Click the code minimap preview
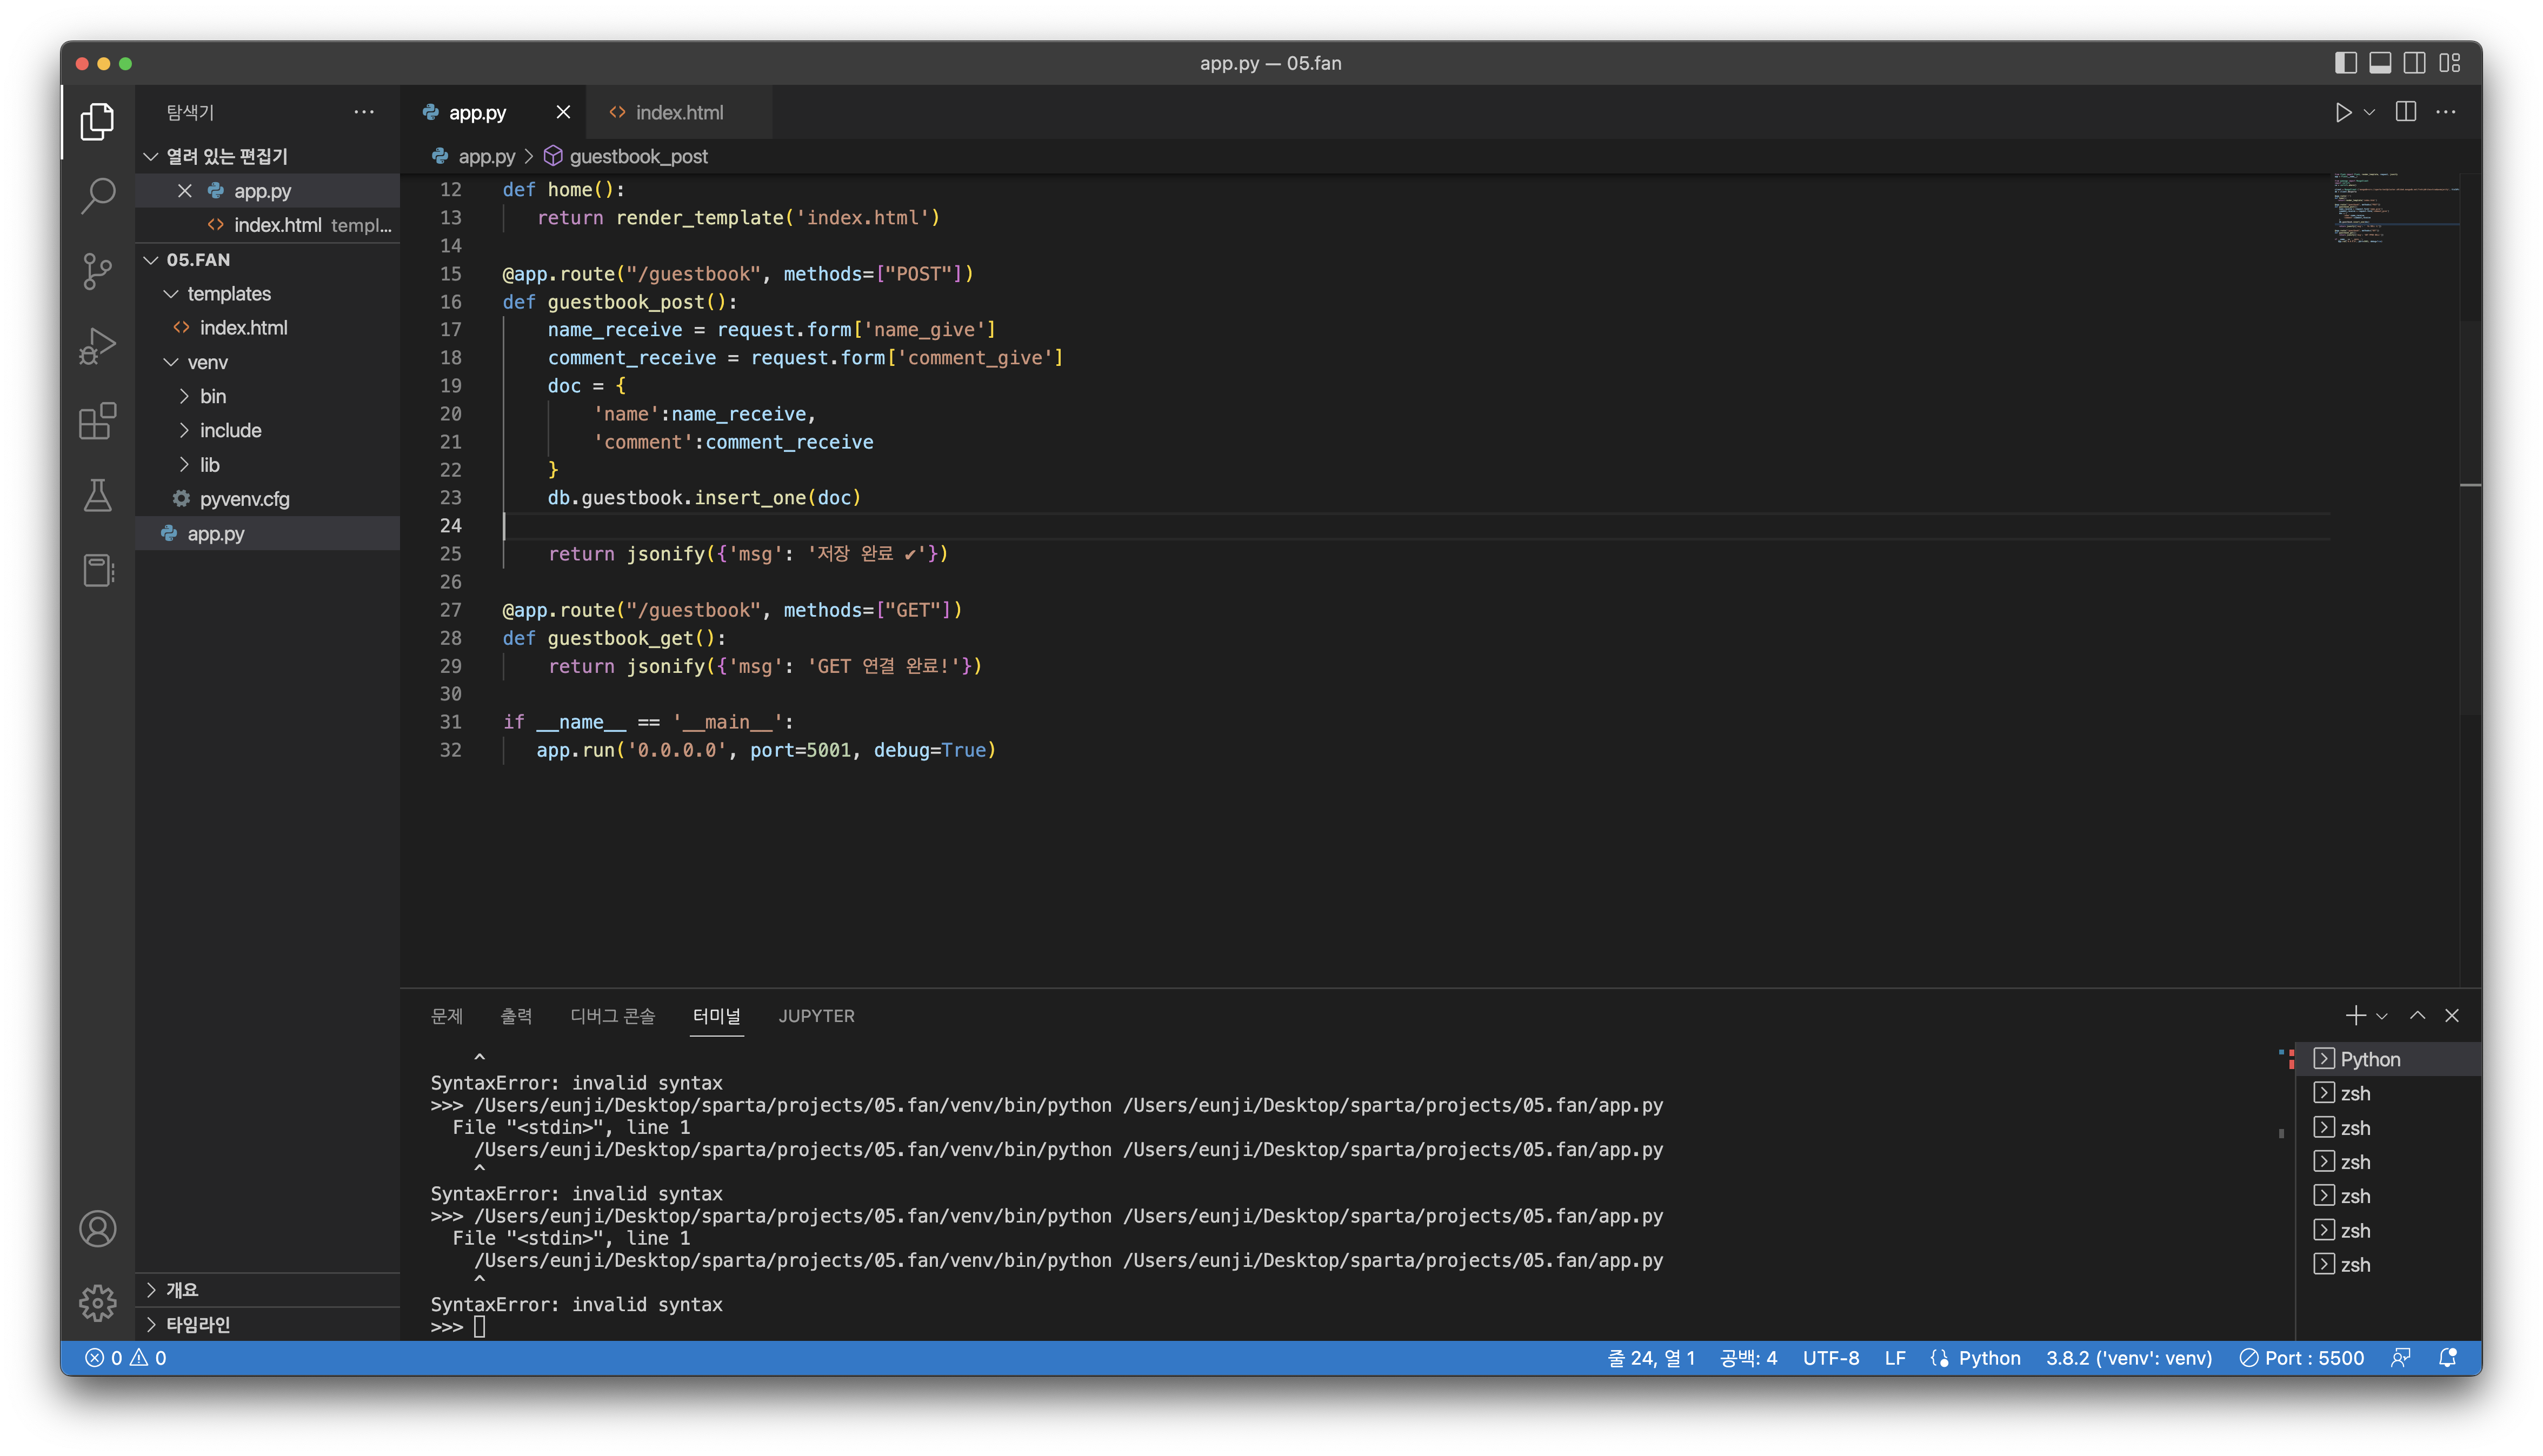Screen dimensions: 2543x1456 (2396, 209)
